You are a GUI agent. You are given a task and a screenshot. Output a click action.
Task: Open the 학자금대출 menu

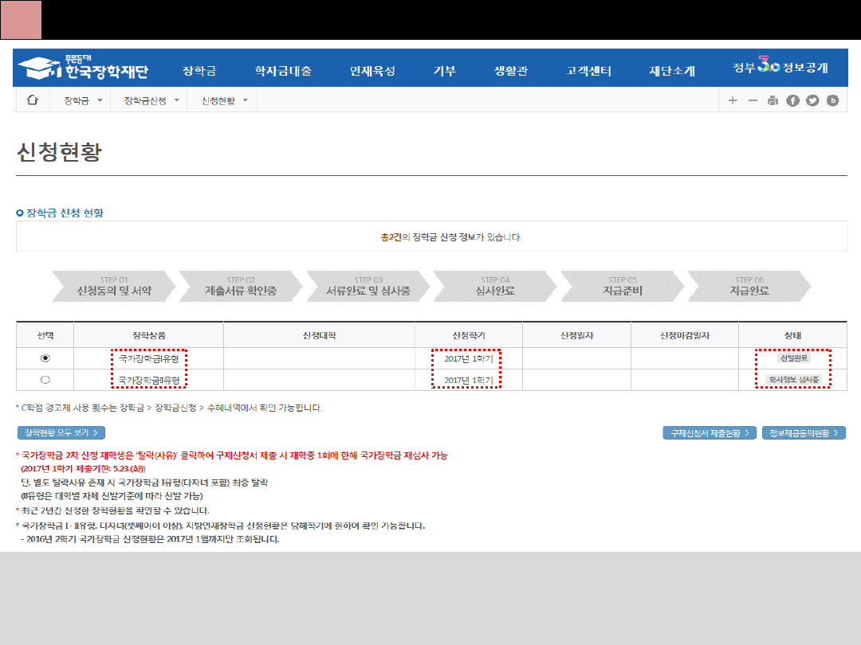point(283,70)
